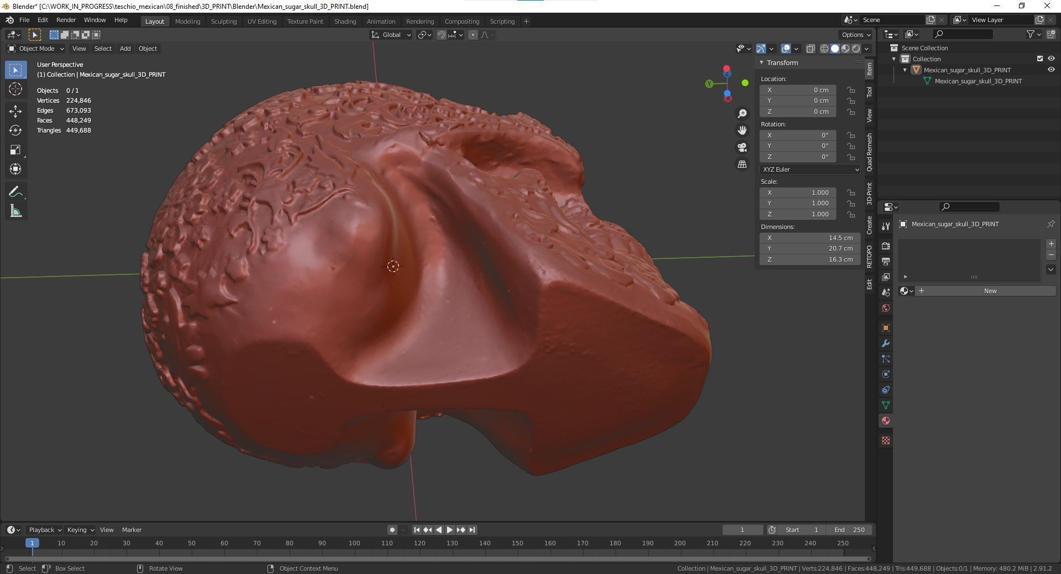Click the End frame 250 field
The width and height of the screenshot is (1061, 574).
coord(850,530)
